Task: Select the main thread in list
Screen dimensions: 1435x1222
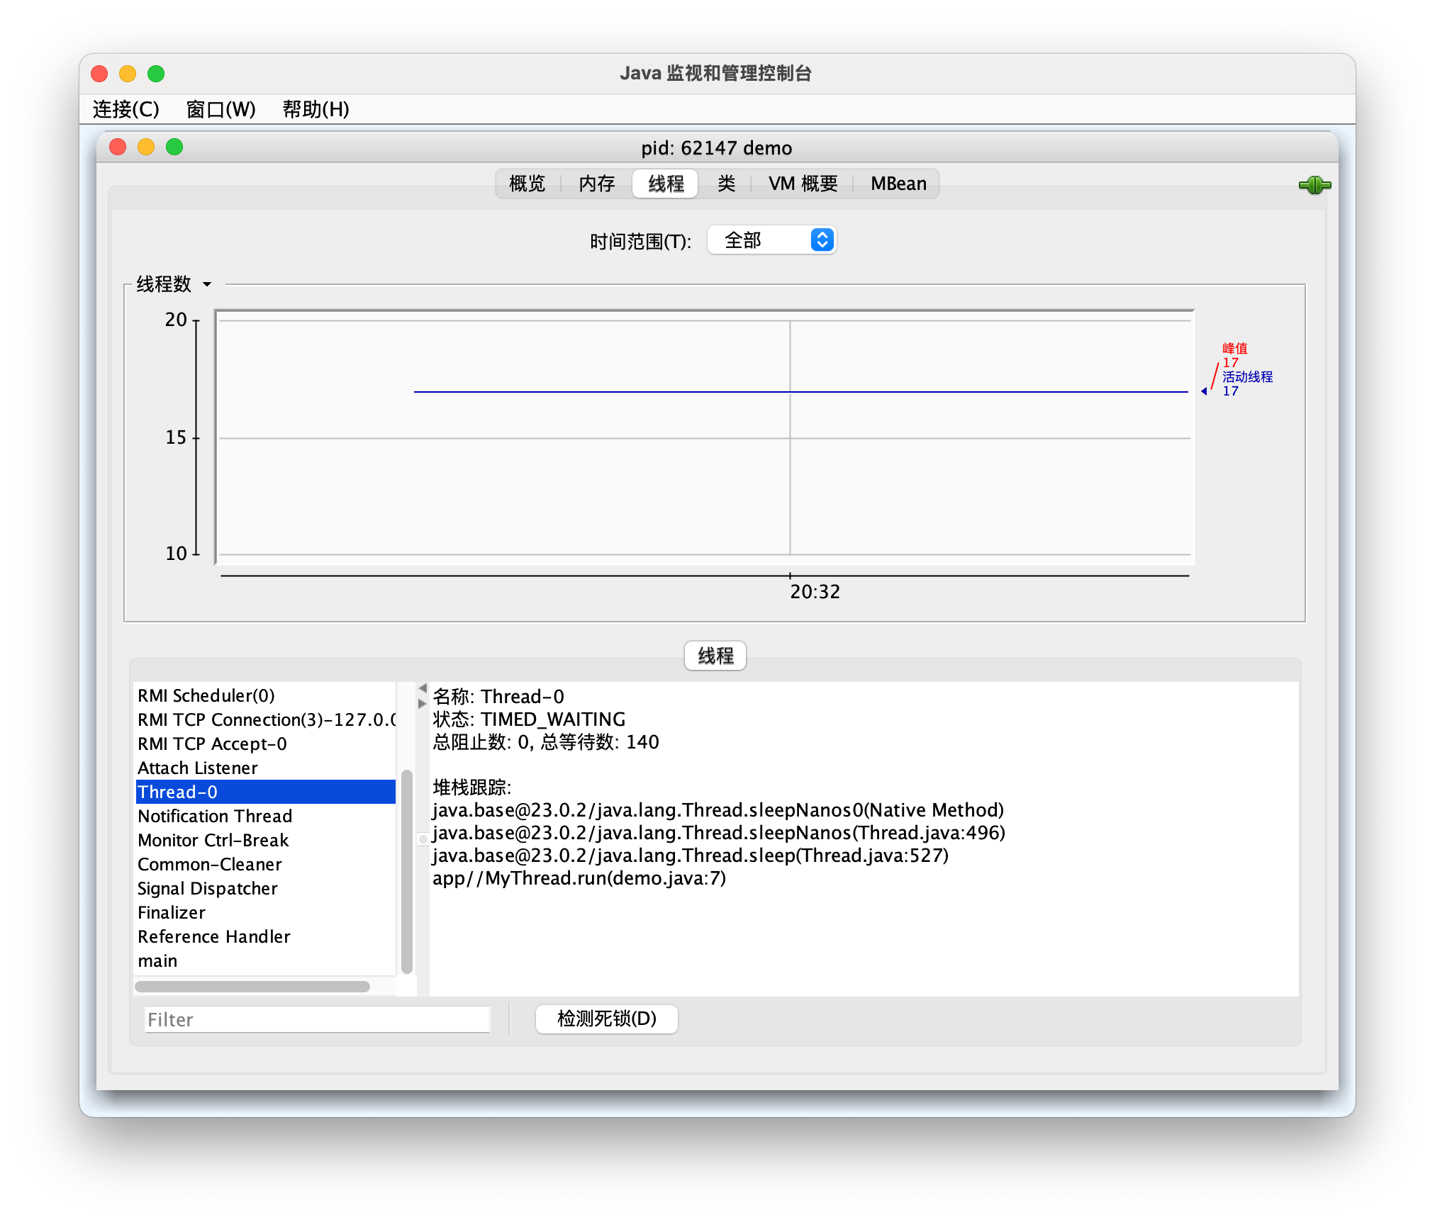Action: 158,960
